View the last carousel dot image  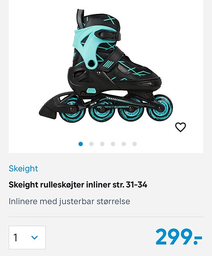(135, 144)
